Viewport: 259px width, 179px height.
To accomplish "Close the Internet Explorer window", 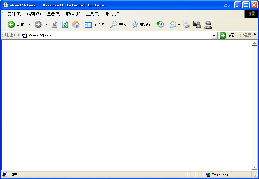I will click(254, 5).
